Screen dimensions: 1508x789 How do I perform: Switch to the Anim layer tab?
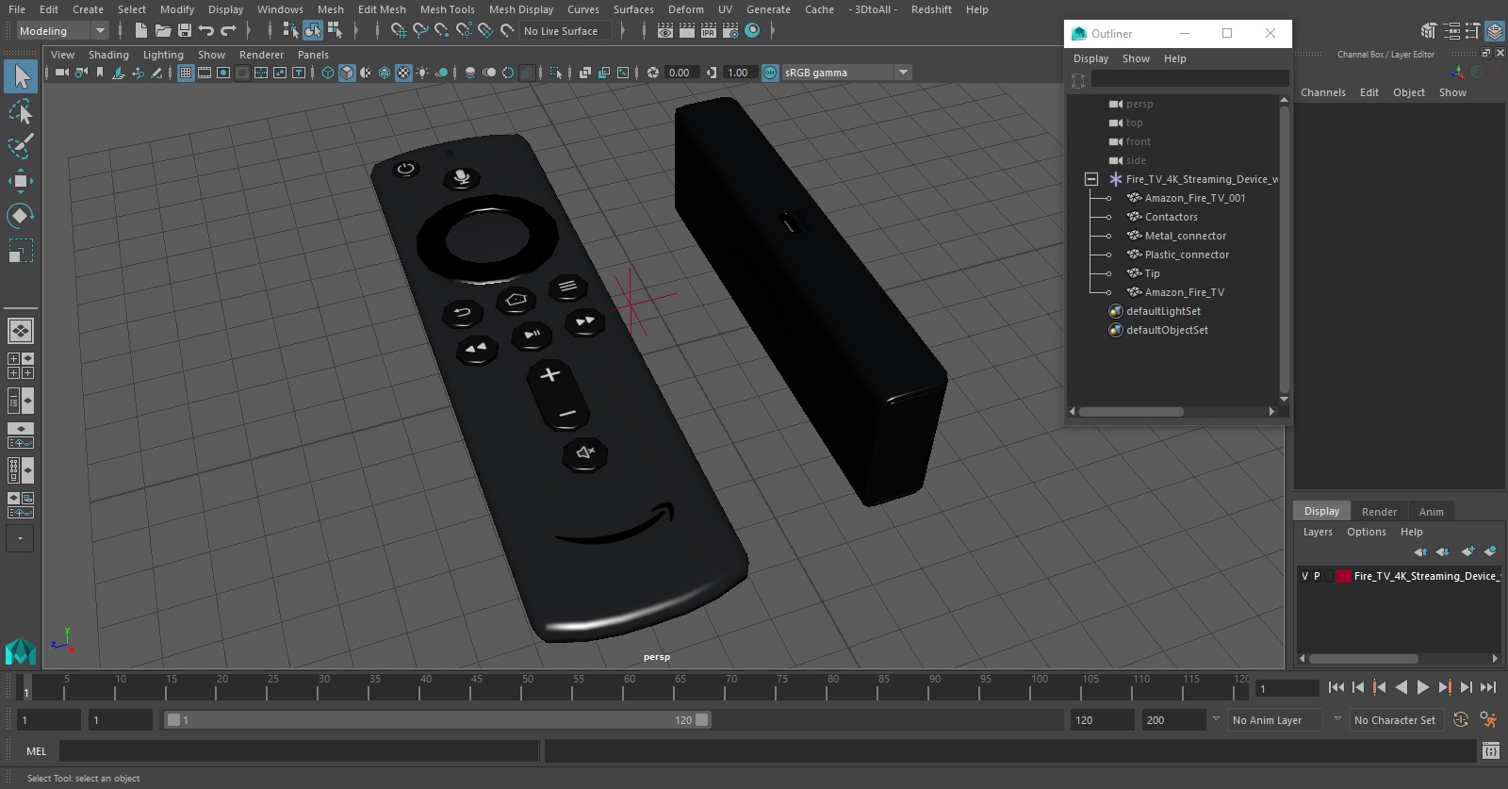(x=1431, y=512)
